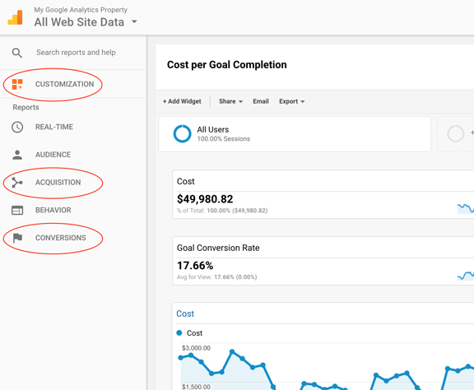
Task: Click the Cost legend blue dot
Action: 179,333
